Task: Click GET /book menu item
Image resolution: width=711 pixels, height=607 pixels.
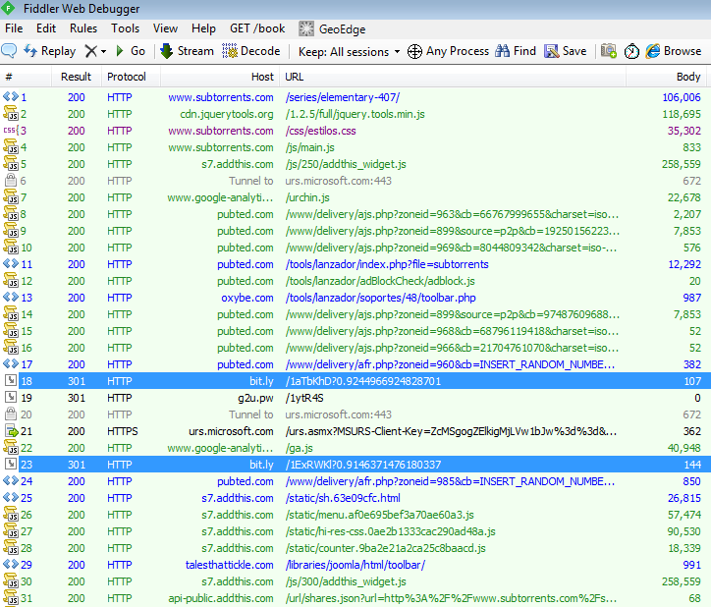Action: (257, 28)
